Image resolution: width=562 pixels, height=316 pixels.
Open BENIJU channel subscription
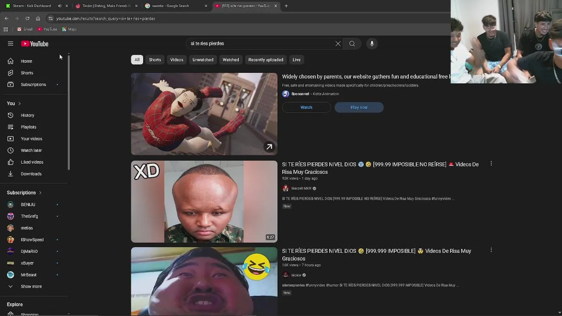coord(34,205)
